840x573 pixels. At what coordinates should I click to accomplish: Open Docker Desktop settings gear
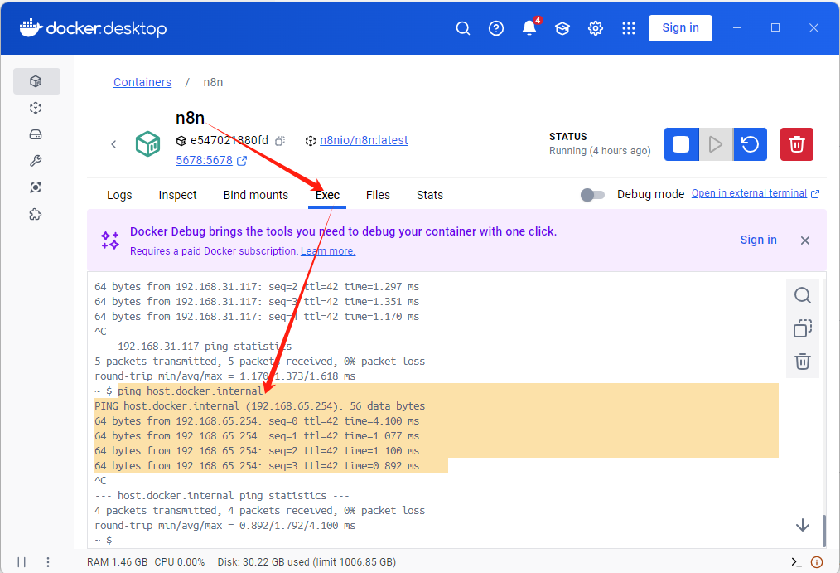pyautogui.click(x=595, y=28)
